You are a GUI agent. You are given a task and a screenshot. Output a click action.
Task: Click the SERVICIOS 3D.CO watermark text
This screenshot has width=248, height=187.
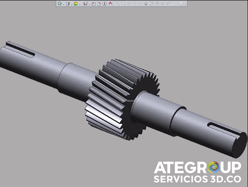(197, 179)
